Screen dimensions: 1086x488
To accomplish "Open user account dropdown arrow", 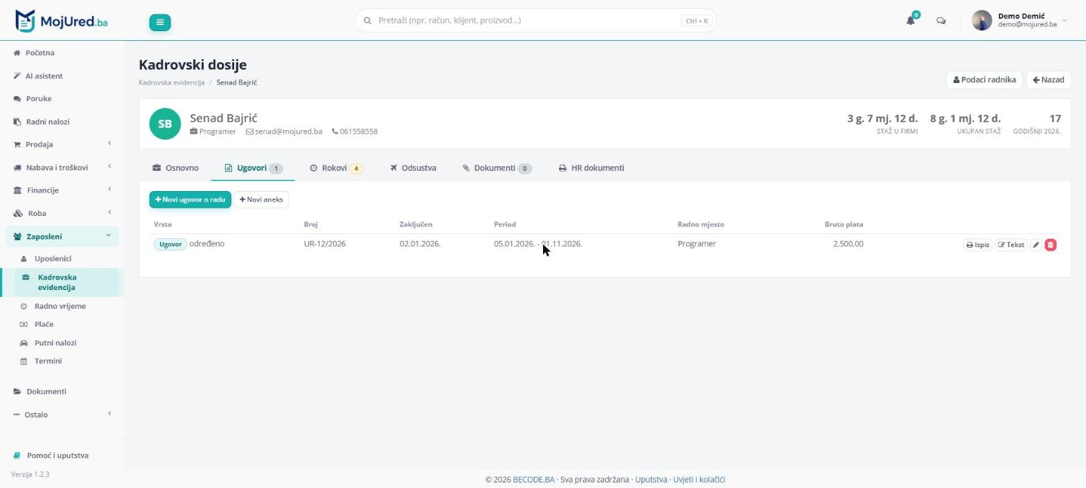I will [1065, 21].
